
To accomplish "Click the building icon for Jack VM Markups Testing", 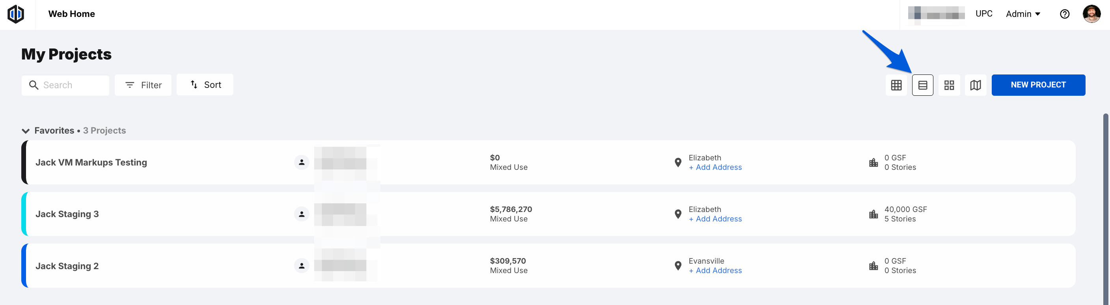I will [873, 162].
